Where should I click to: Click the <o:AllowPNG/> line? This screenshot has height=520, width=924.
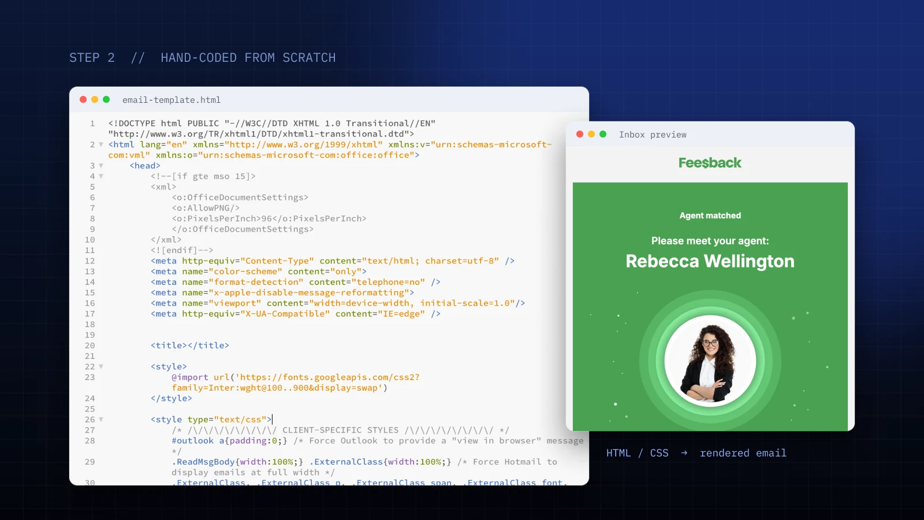206,208
